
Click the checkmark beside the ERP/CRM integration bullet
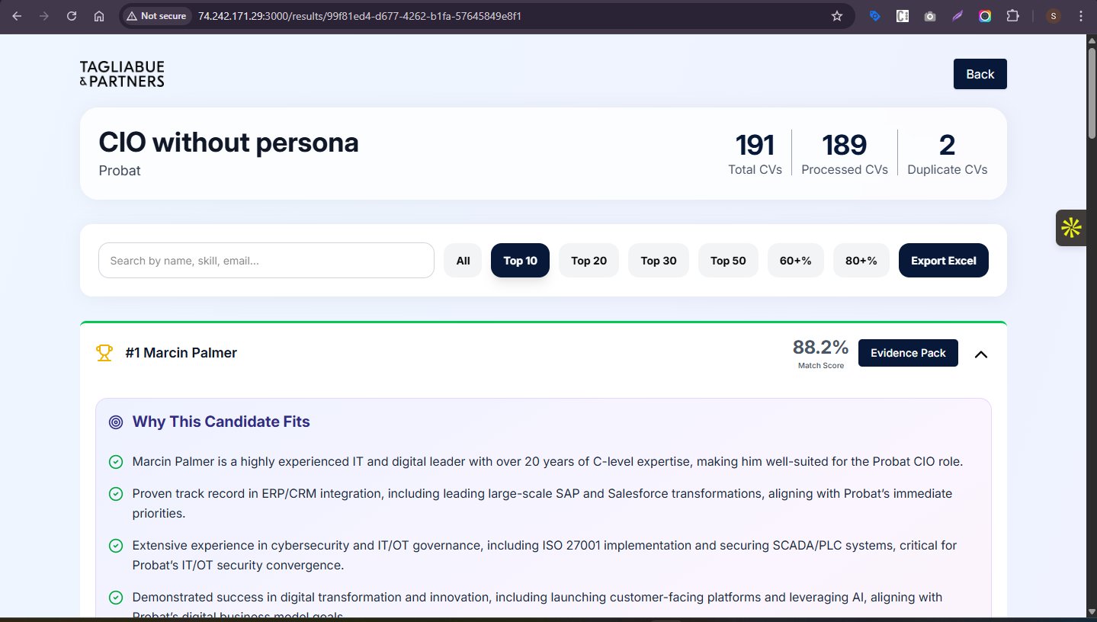pos(116,494)
